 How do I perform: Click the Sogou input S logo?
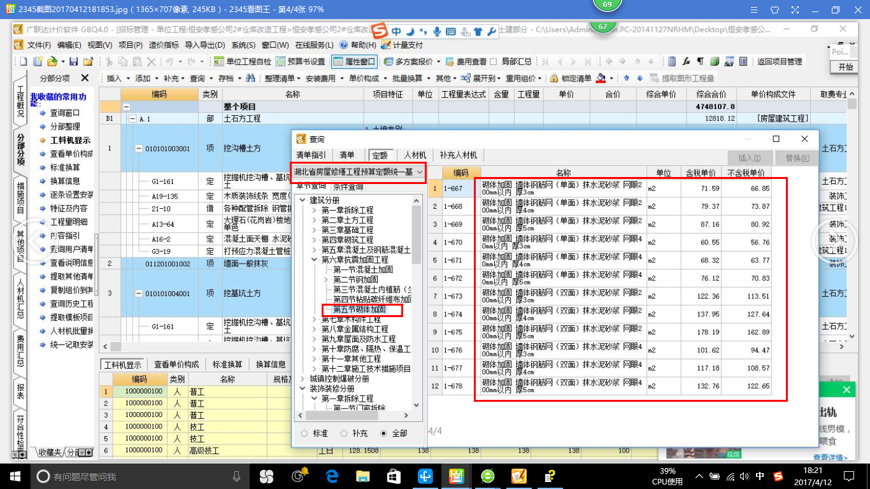[380, 31]
